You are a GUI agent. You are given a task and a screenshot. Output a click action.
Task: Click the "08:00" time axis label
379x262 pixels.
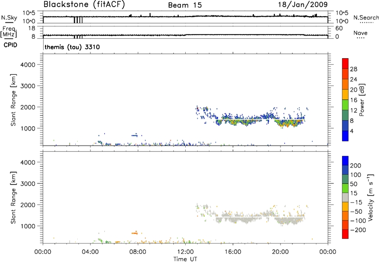(x=138, y=252)
